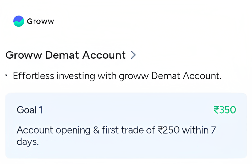
Task: Click the Goal 1 label
Action: 30,110
